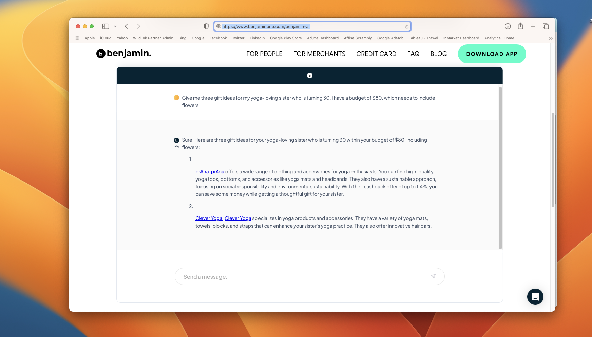Send message with paper plane icon
Screen dimensions: 592x337
click(x=433, y=276)
